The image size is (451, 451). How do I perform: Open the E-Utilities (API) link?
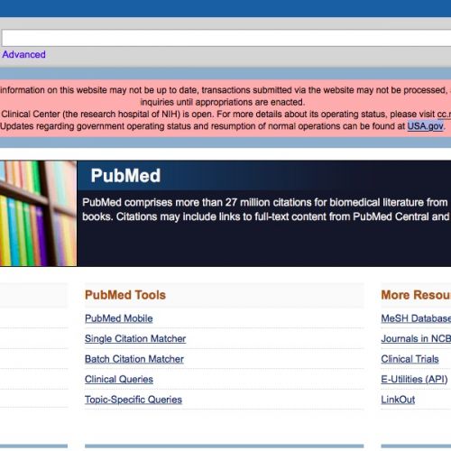tap(414, 379)
